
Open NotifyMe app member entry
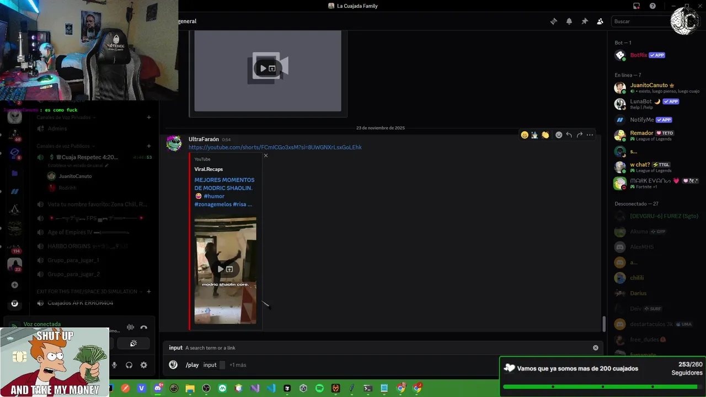(x=656, y=120)
